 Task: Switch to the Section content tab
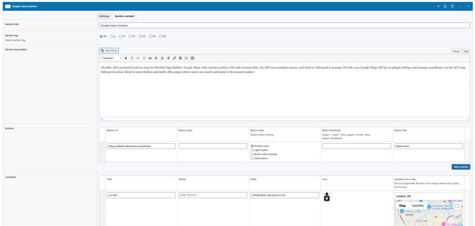pyautogui.click(x=124, y=16)
